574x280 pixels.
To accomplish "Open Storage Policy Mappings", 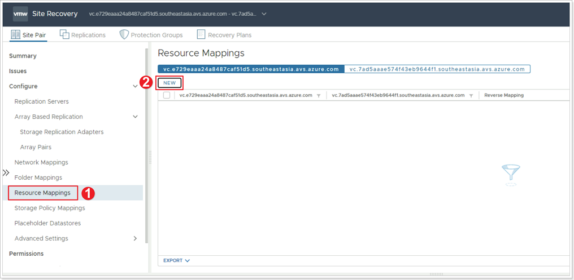I will (50, 208).
